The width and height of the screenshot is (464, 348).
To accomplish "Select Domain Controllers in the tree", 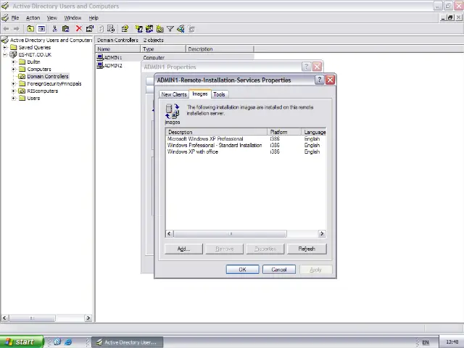I will coord(48,76).
